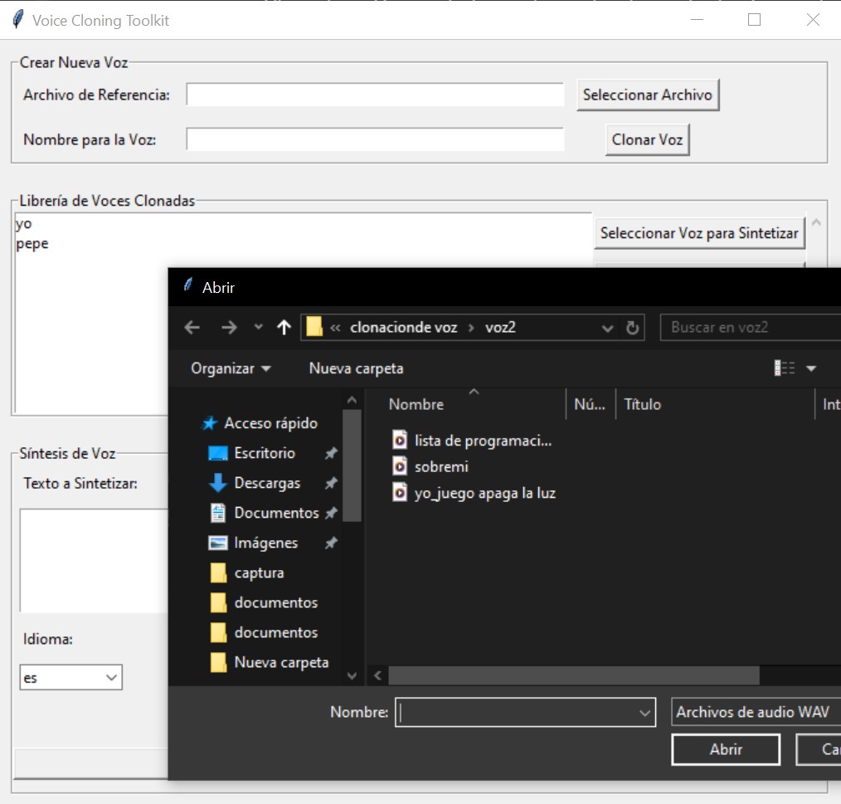Image resolution: width=841 pixels, height=804 pixels.
Task: Select Acceso rápido in navigation pane
Action: pos(270,423)
